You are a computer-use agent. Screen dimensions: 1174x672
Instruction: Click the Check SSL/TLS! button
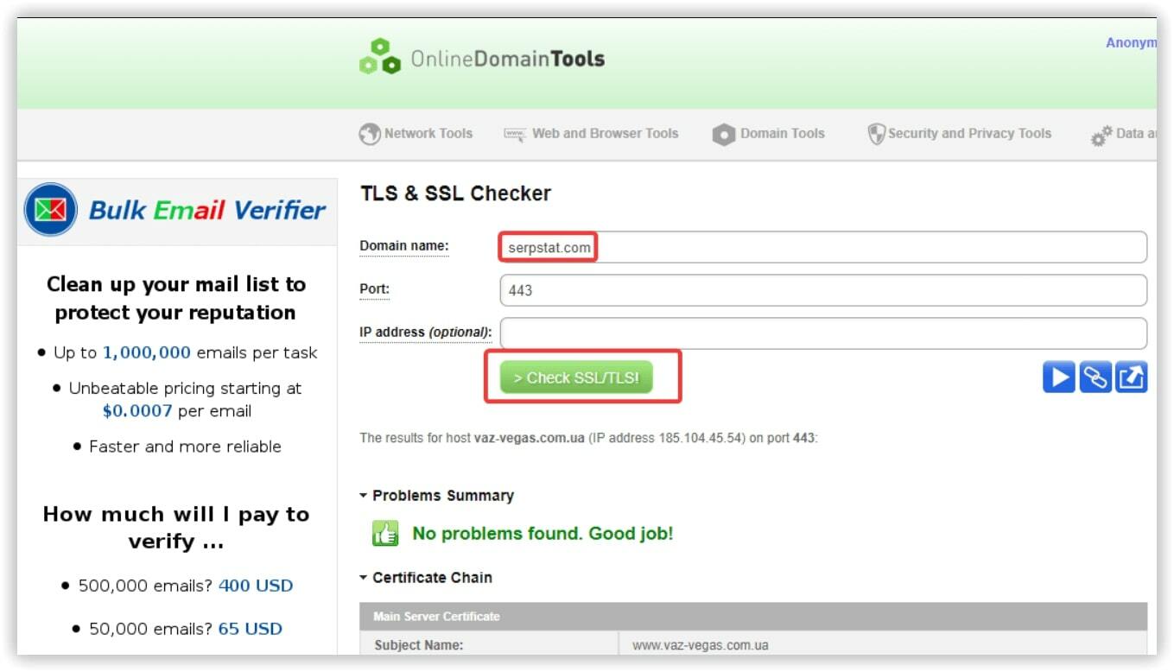(576, 377)
